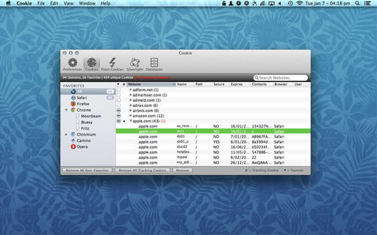Toggle the admeld.com checkbox

click(x=119, y=100)
